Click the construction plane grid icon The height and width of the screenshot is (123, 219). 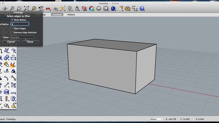(55, 9)
